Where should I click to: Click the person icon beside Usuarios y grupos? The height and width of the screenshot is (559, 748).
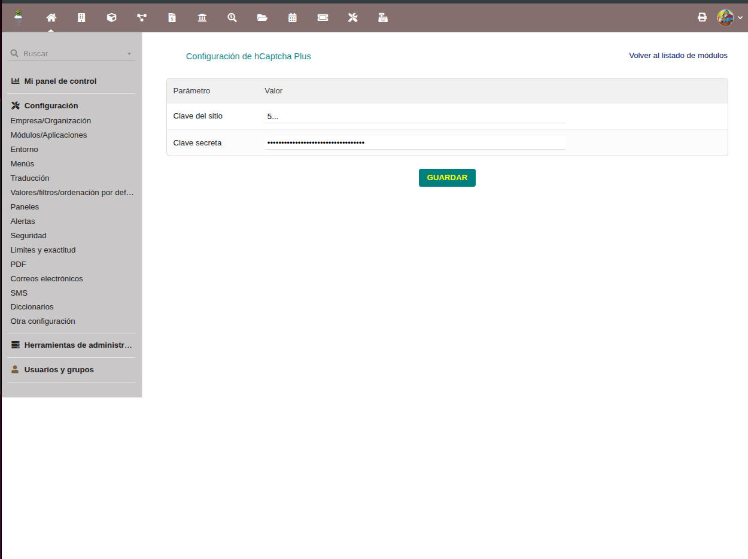coord(16,369)
